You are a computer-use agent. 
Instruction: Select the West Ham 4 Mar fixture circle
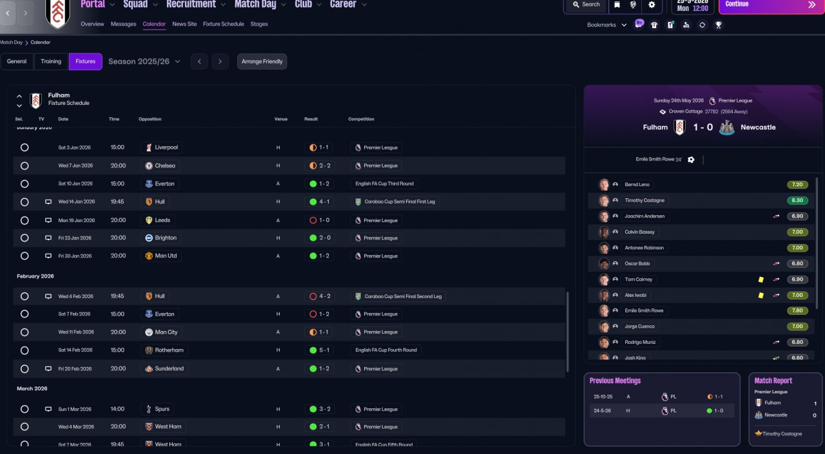[x=24, y=426]
